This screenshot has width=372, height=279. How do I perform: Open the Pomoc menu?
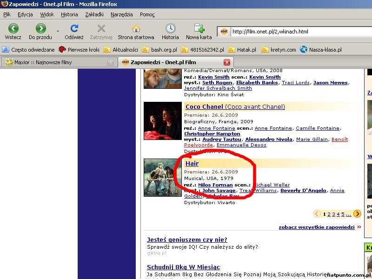click(x=147, y=15)
